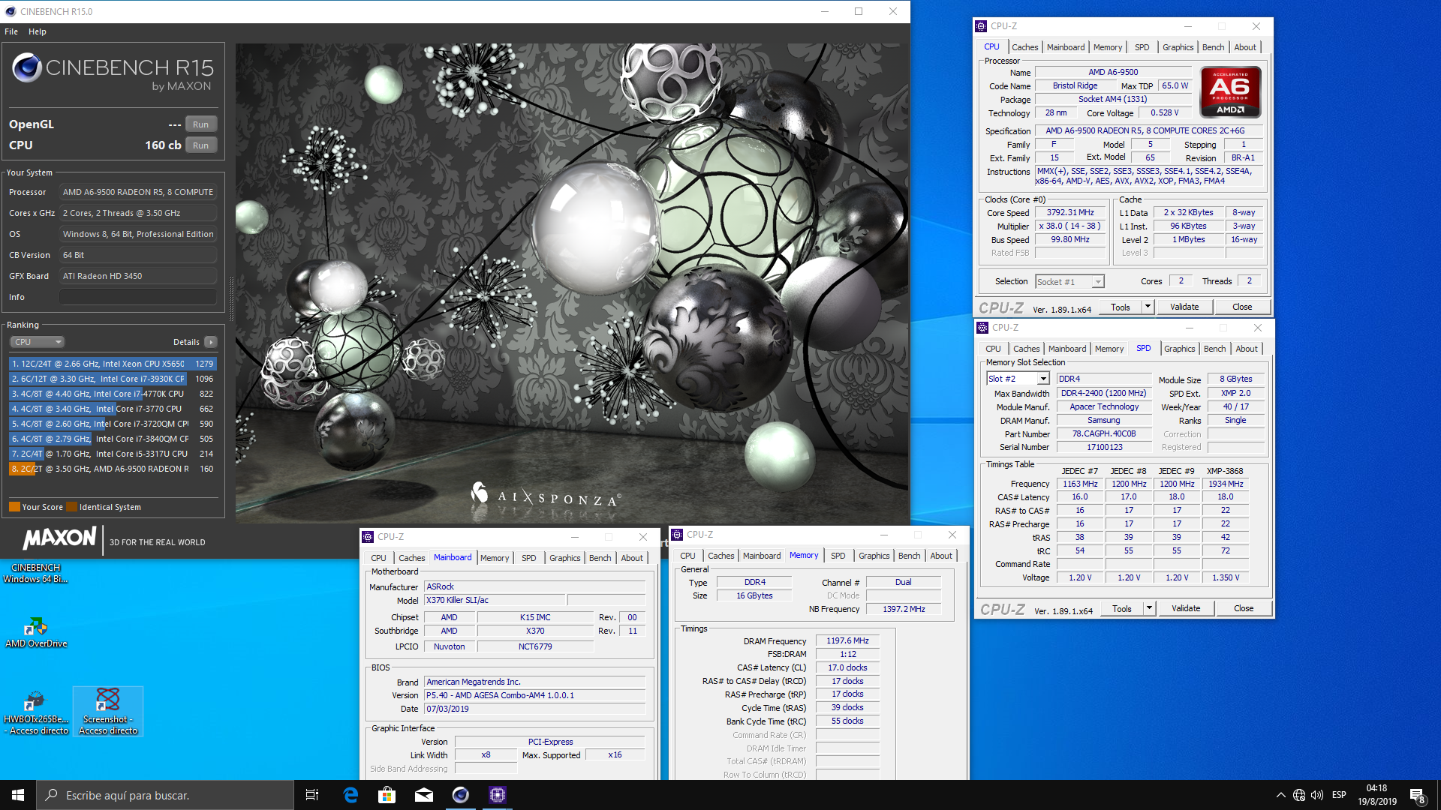Viewport: 1441px width, 810px height.
Task: Click Memory CPU-Z title bar icon
Action: pos(677,535)
